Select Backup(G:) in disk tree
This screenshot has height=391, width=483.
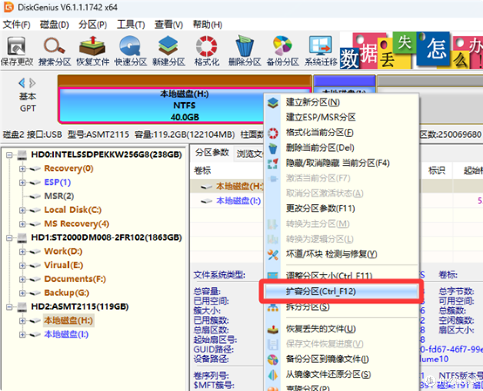click(x=67, y=292)
